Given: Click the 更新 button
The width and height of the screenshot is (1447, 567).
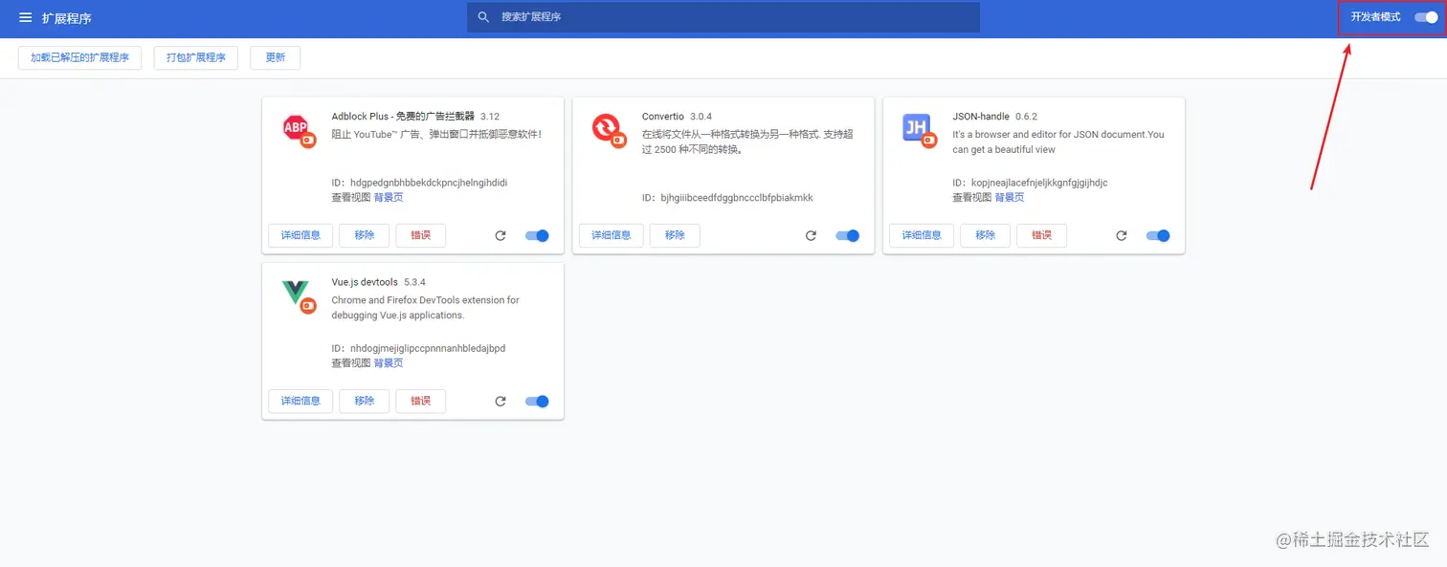Looking at the screenshot, I should tap(275, 57).
